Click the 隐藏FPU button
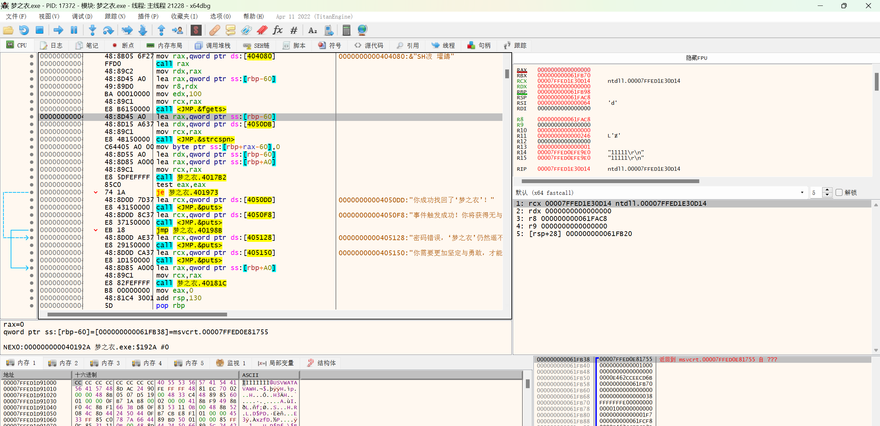This screenshot has height=426, width=880. click(696, 58)
